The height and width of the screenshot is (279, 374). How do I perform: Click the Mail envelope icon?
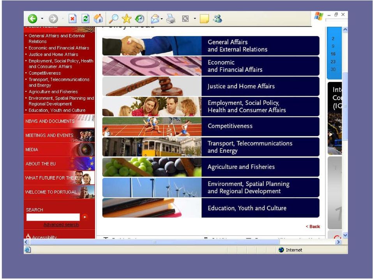tap(155, 19)
